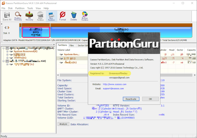The height and width of the screenshot is (138, 197).
Task: Expand System Reserved(0) tree node
Action: pyautogui.click(x=7, y=51)
